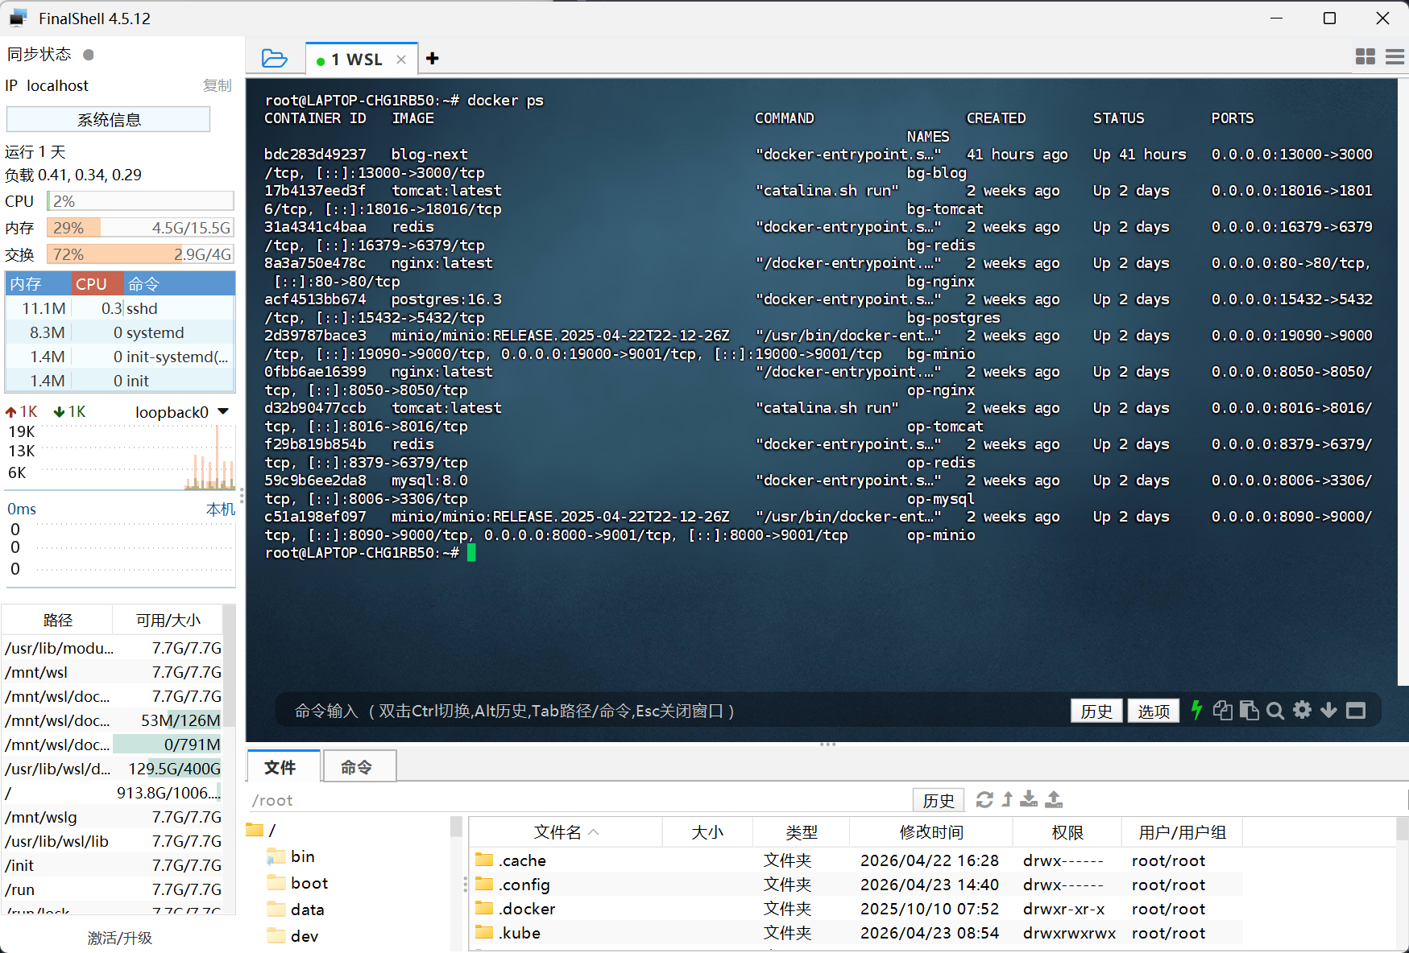This screenshot has width=1409, height=953.
Task: Open the .docker folder row
Action: coord(856,909)
